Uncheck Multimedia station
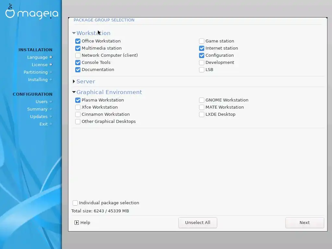The width and height of the screenshot is (332, 249). pyautogui.click(x=78, y=48)
